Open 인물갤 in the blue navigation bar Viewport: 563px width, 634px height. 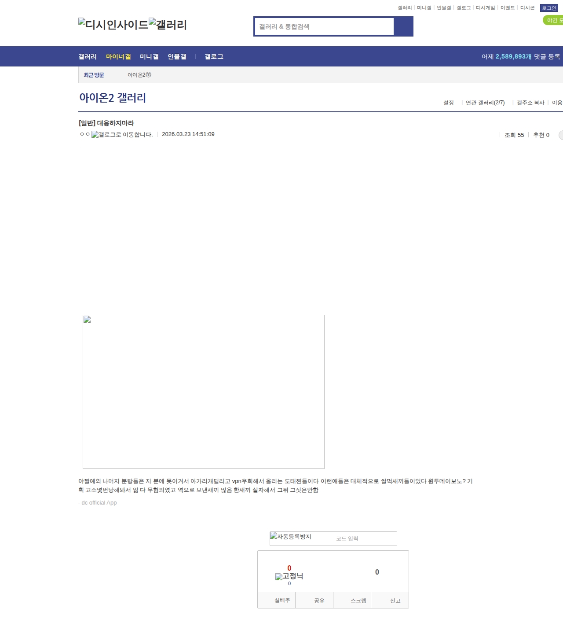177,57
